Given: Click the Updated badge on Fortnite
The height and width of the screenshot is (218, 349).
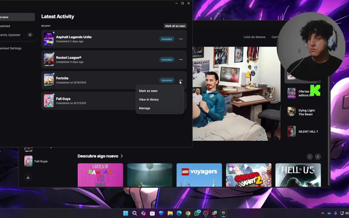Looking at the screenshot, I should 167,80.
